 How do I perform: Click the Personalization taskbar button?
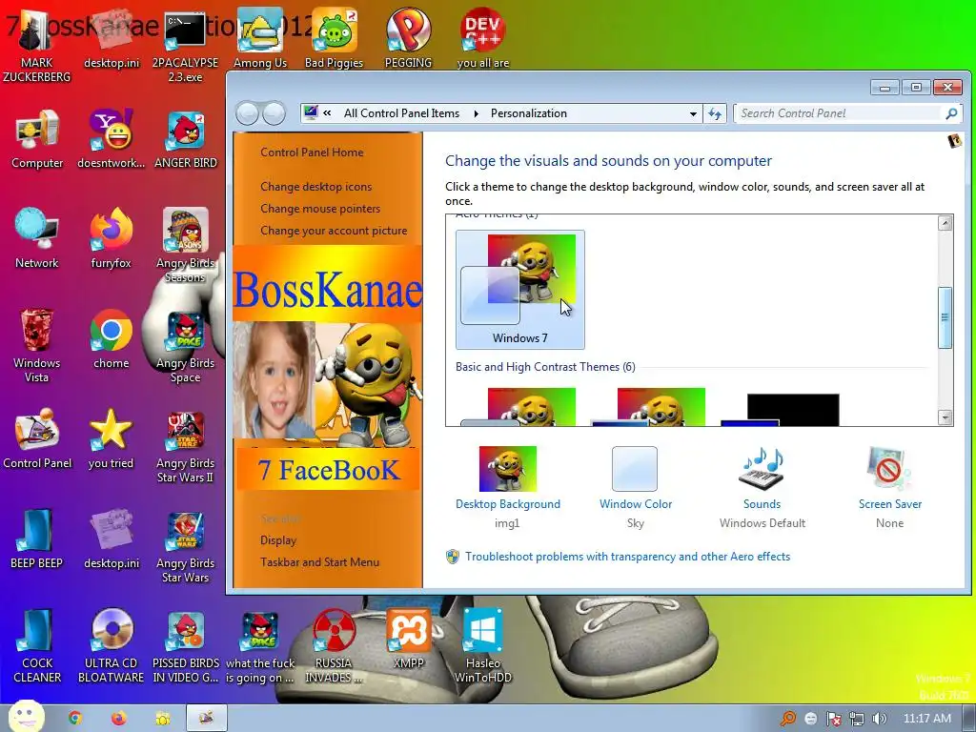[x=207, y=719]
